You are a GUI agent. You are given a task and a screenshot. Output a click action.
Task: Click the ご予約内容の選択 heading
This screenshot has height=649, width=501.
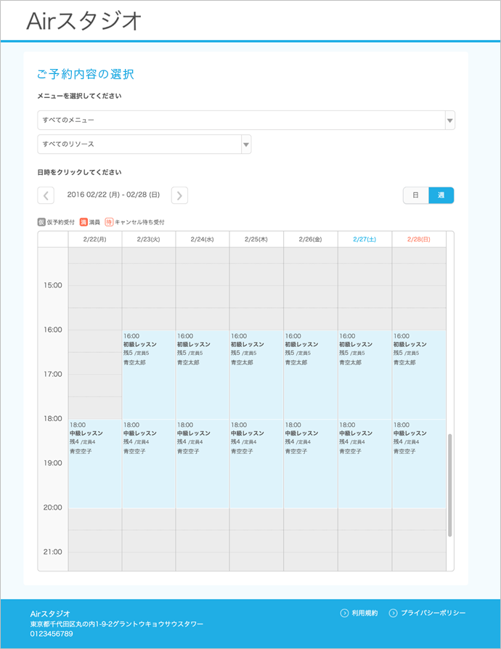point(86,74)
